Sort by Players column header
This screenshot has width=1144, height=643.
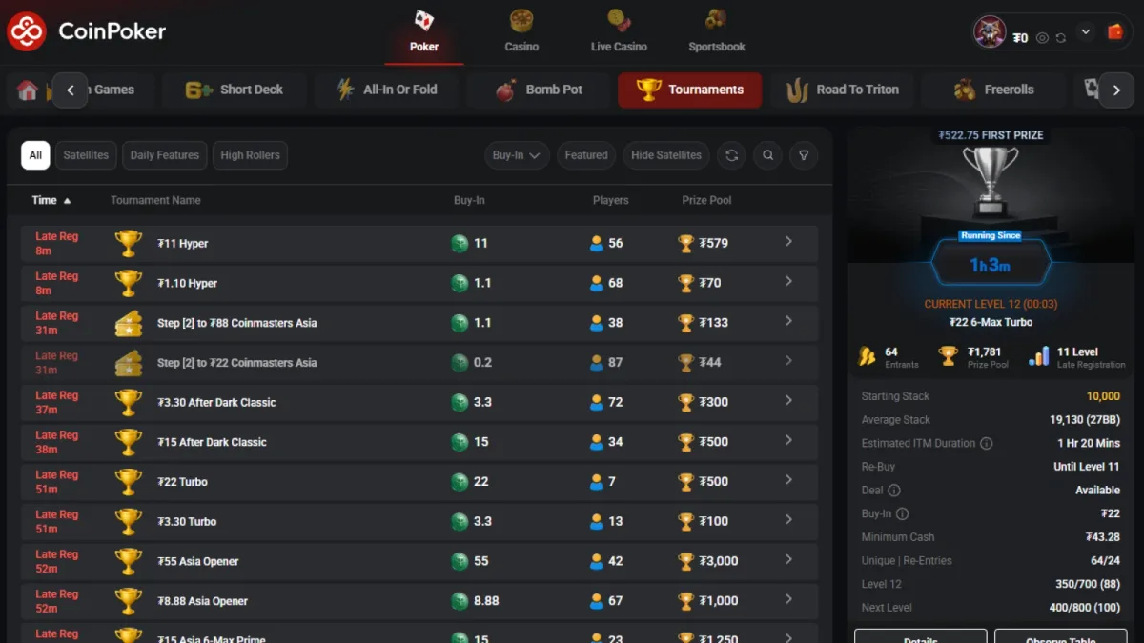click(x=610, y=200)
